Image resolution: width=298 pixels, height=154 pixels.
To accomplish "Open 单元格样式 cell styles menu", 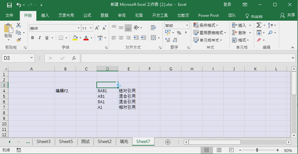I will pyautogui.click(x=208, y=40).
